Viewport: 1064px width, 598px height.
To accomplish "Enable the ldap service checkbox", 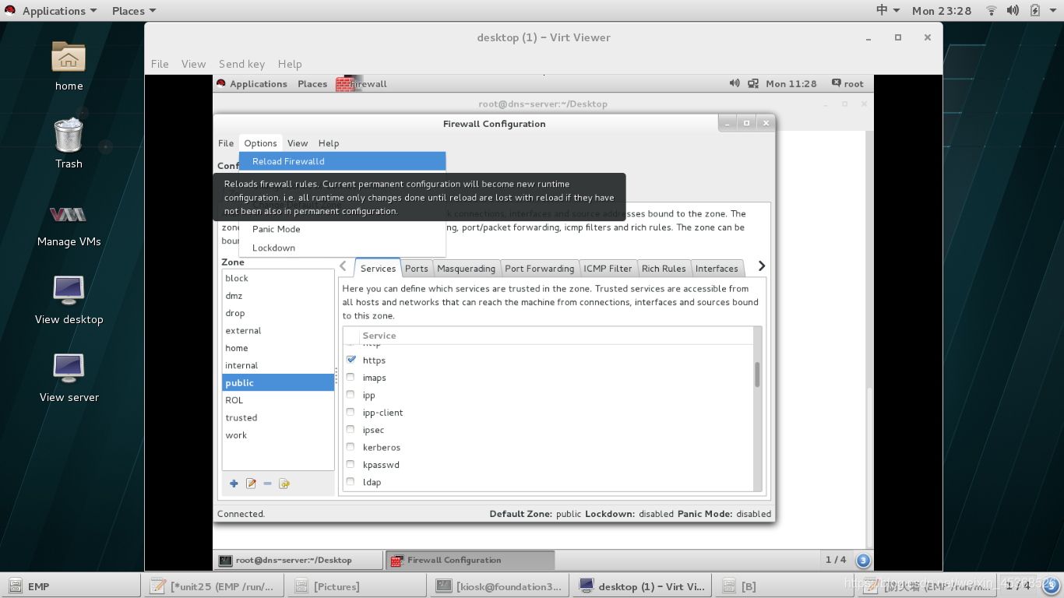I will point(351,482).
